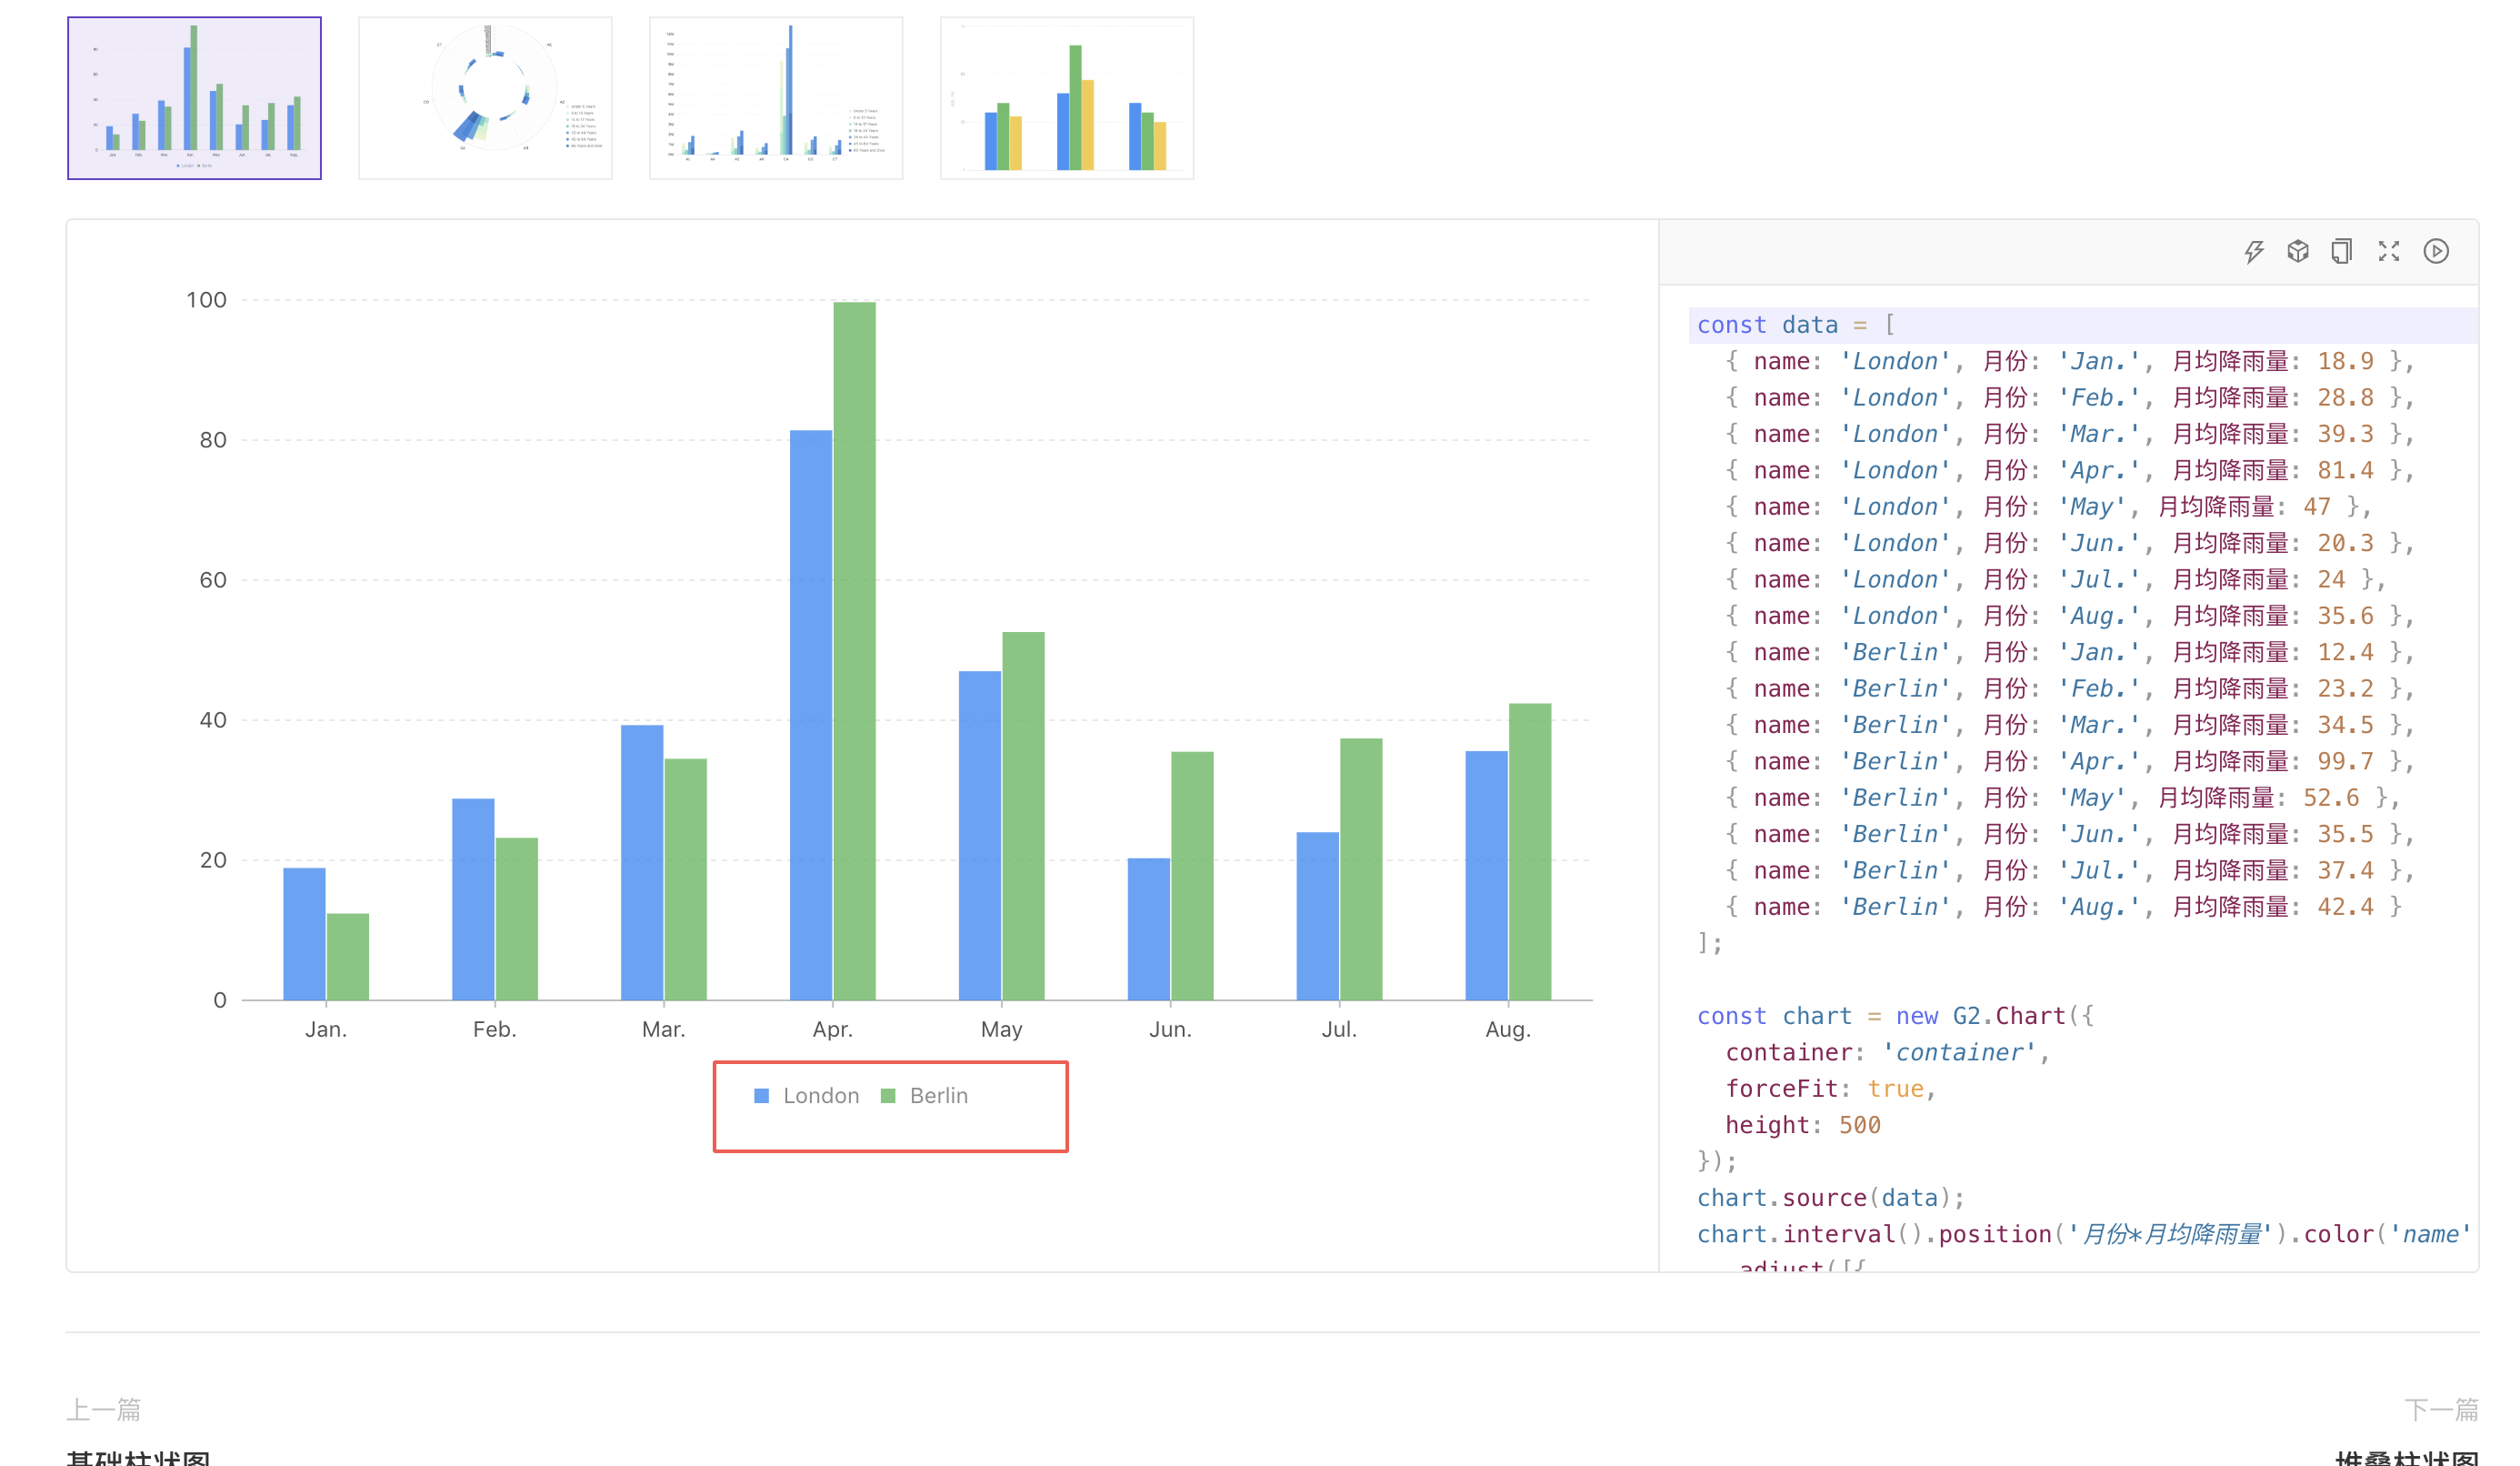Select the age-group multi-series bar chart thumbnail
This screenshot has height=1466, width=2520.
(776, 98)
